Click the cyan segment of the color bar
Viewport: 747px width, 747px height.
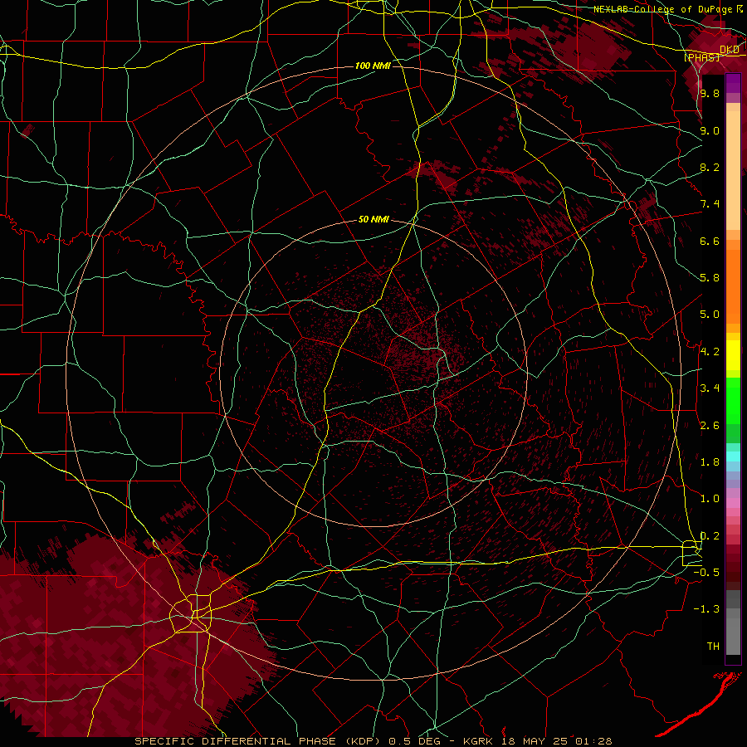click(x=733, y=456)
